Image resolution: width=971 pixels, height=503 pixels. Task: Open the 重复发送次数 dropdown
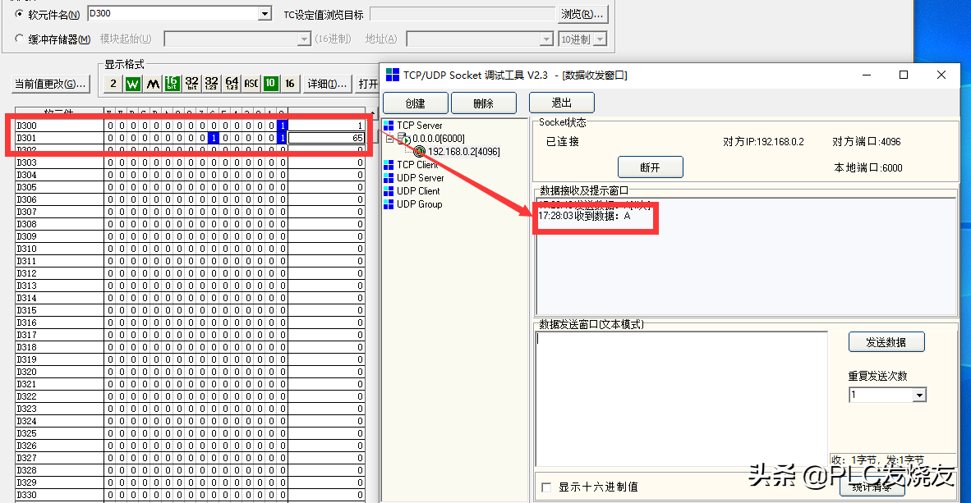point(919,396)
